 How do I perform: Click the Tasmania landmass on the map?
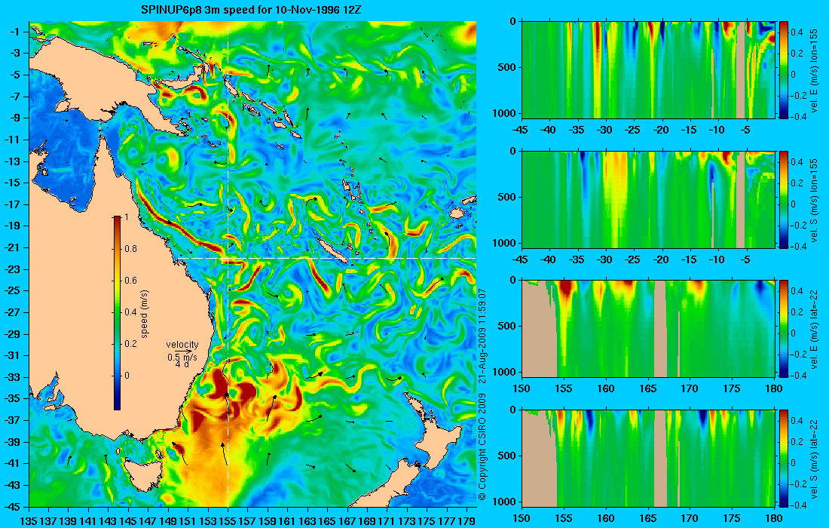(144, 474)
